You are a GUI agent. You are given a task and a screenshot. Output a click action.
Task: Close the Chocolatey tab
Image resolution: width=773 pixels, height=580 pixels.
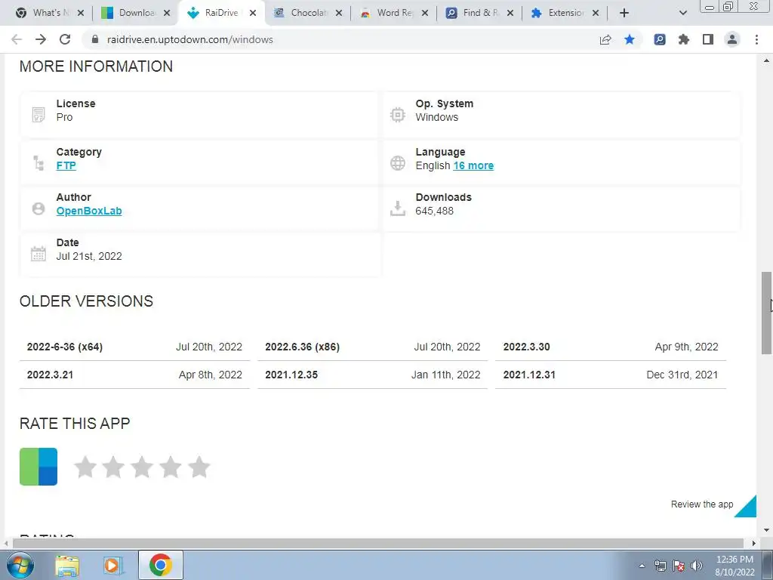(x=339, y=13)
